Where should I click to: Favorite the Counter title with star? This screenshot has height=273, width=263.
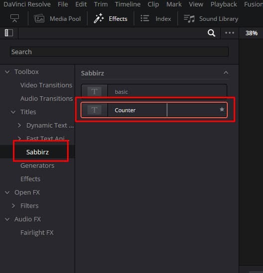[222, 110]
